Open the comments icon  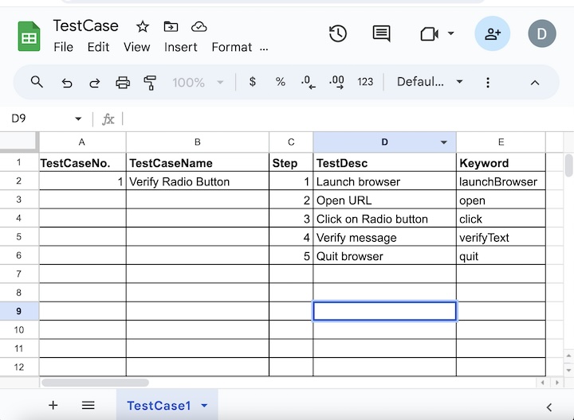382,33
